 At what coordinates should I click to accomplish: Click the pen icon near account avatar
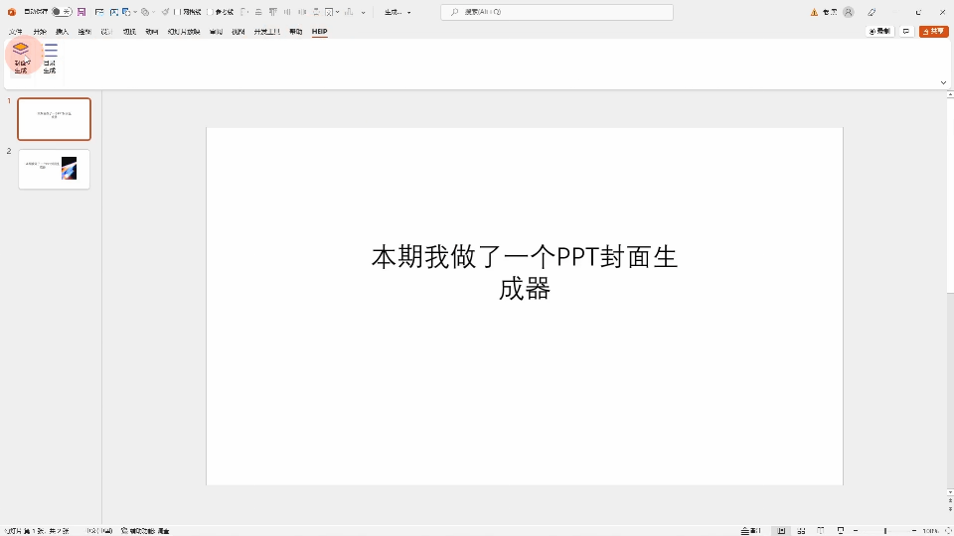pos(872,12)
